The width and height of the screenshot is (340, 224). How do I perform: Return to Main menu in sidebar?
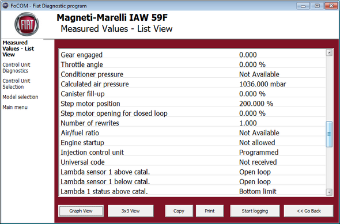pos(15,107)
